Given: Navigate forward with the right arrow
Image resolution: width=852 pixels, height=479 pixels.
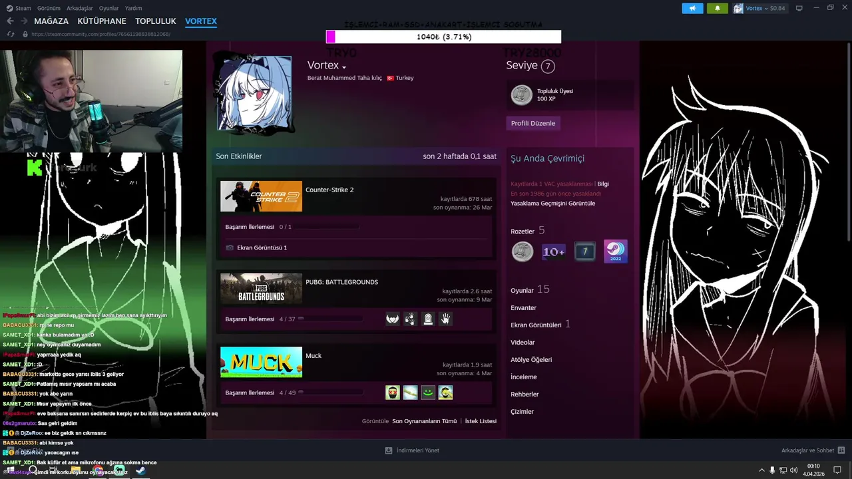Looking at the screenshot, I should pyautogui.click(x=25, y=21).
